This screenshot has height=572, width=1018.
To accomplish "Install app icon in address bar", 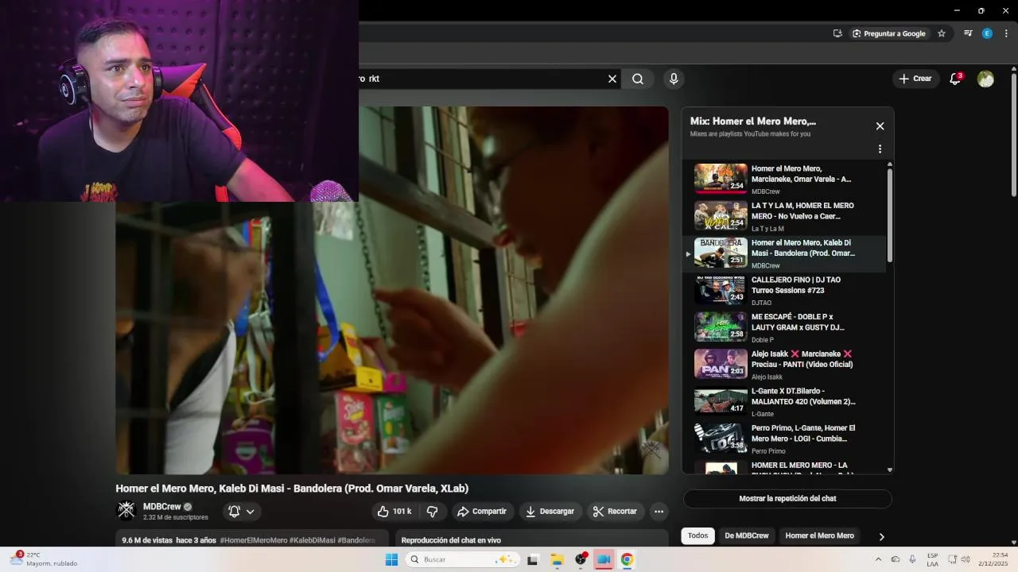I will (837, 33).
